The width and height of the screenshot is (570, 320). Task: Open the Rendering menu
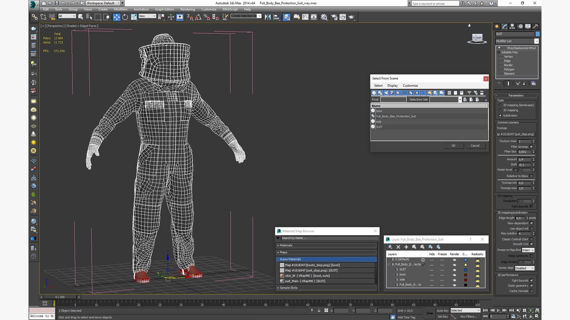tap(188, 9)
